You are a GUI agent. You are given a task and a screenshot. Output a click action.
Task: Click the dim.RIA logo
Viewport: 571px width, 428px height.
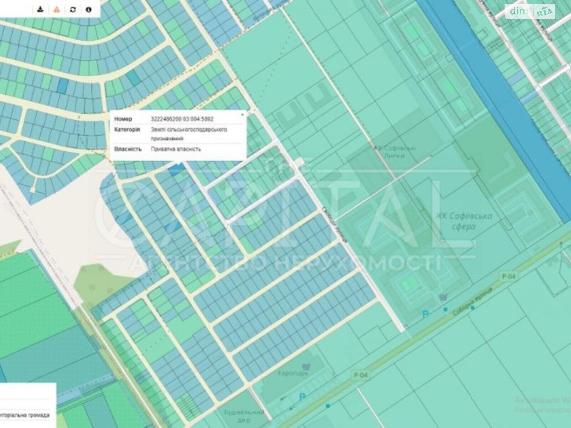pyautogui.click(x=530, y=12)
